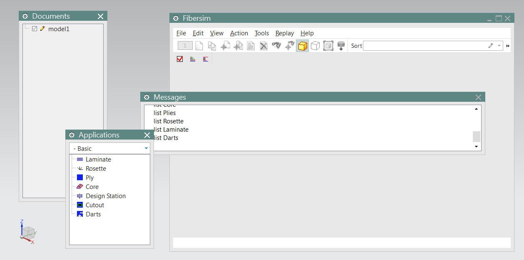Click the database export cylinder icon

(341, 45)
